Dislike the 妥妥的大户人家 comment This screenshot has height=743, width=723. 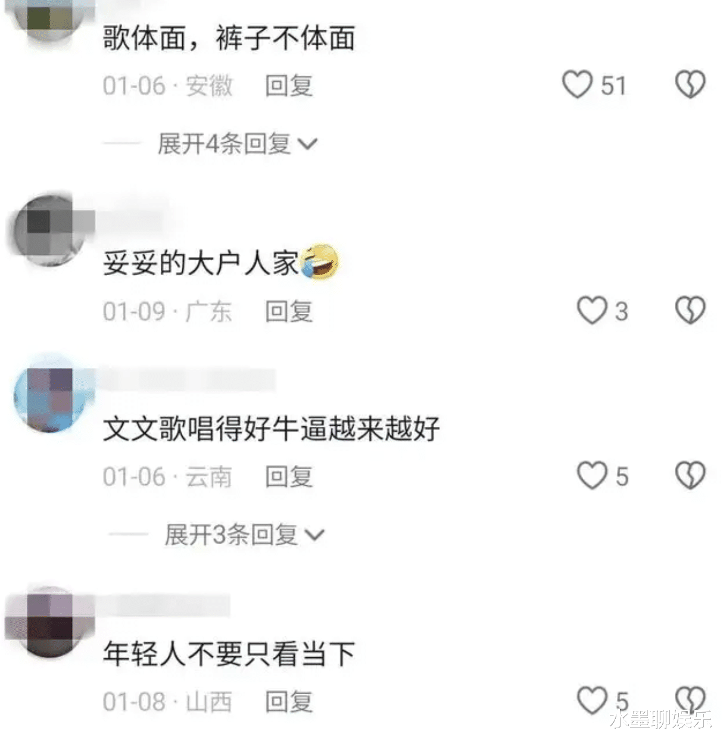690,310
